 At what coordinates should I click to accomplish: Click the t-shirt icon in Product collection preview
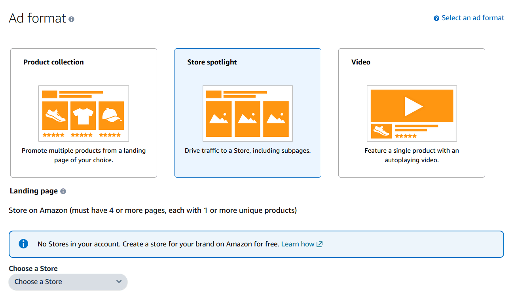[x=83, y=115]
